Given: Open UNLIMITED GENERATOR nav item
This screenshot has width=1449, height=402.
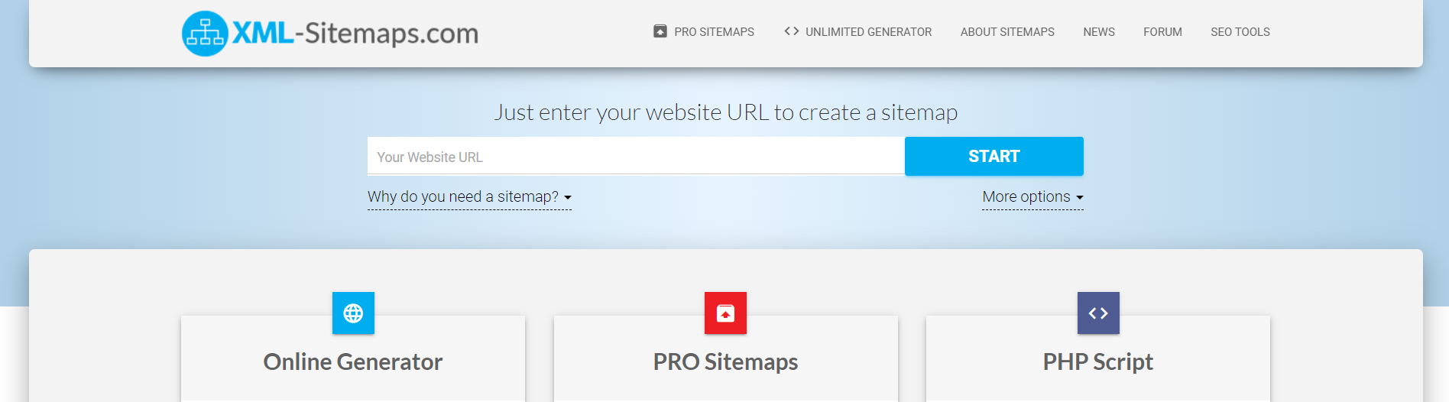Looking at the screenshot, I should point(868,32).
